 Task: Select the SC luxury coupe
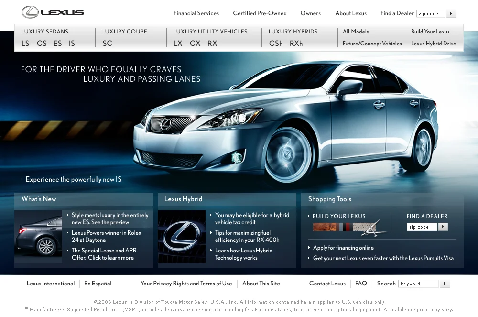point(107,44)
